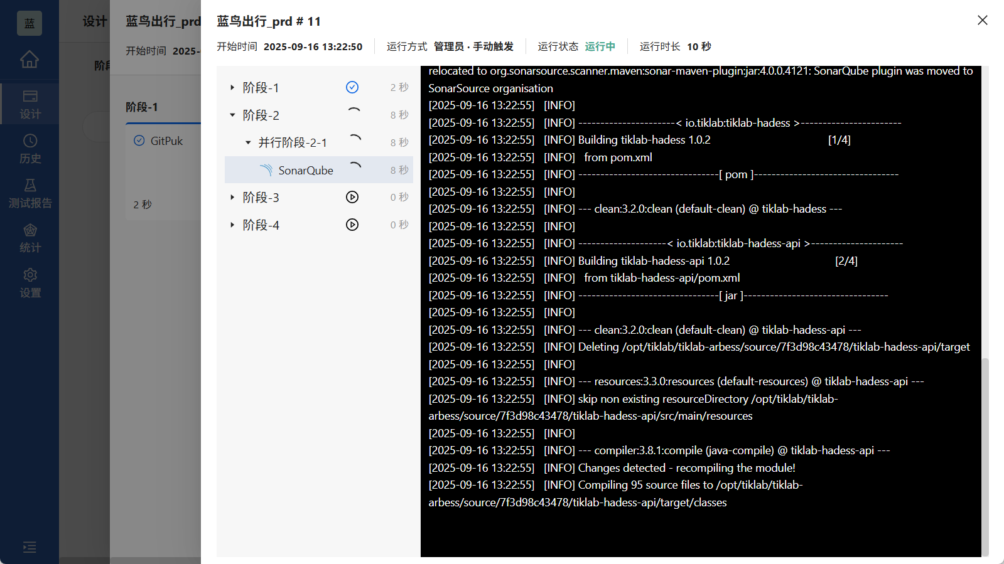
Task: Click the 0 秒 duration of 阶段-4
Action: coord(399,225)
